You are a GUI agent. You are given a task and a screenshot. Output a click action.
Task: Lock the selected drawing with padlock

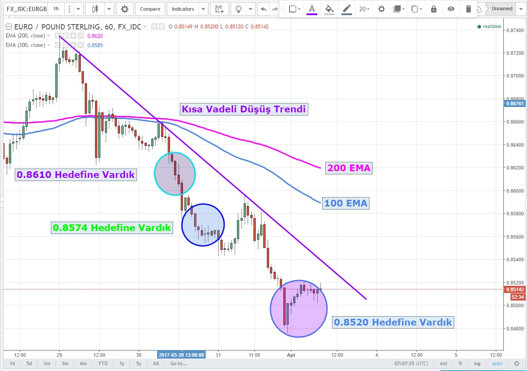click(433, 9)
